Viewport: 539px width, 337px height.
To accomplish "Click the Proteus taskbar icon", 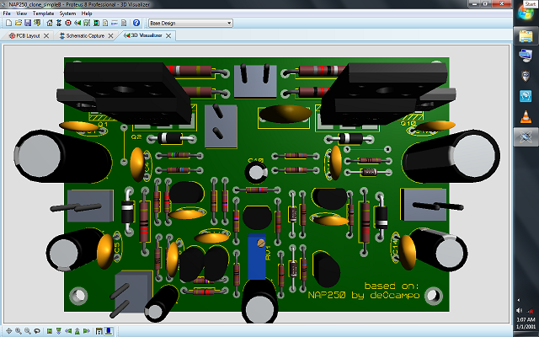I will point(526,137).
